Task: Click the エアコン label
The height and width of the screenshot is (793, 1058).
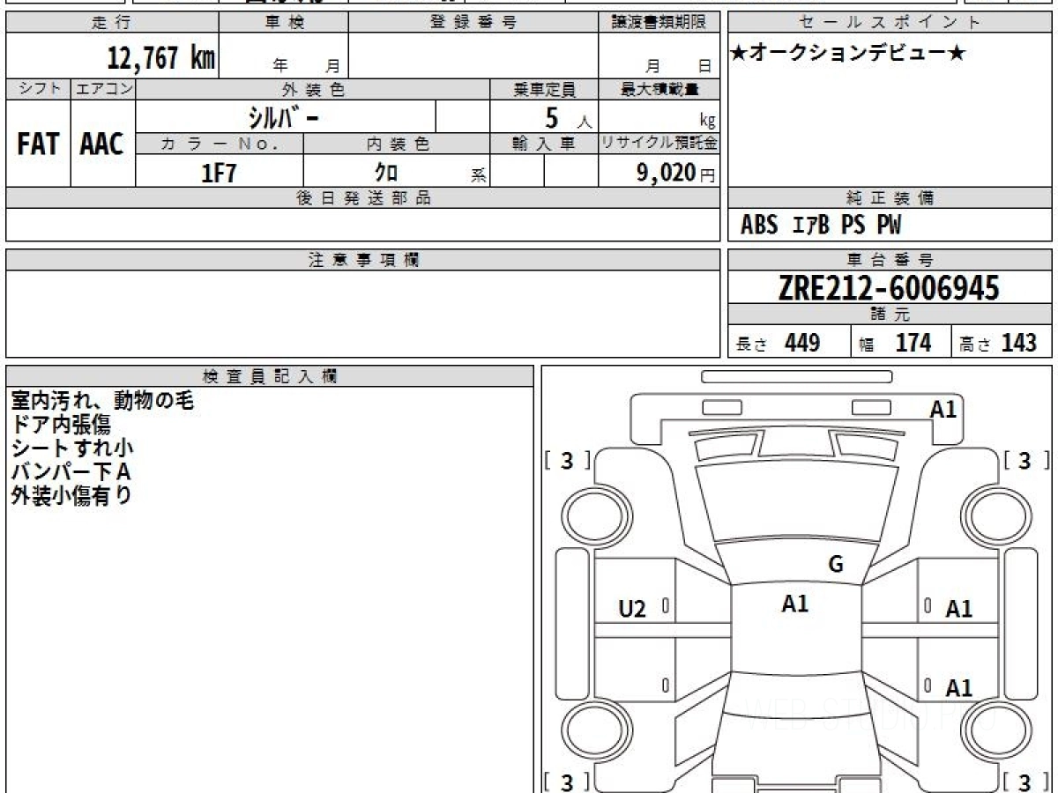Action: click(x=103, y=89)
